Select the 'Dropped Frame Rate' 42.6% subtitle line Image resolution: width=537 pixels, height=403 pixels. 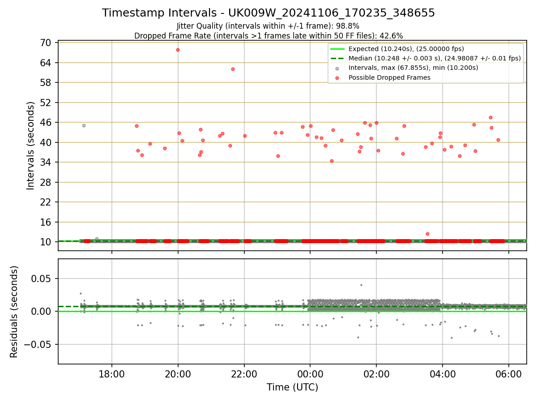pyautogui.click(x=268, y=36)
